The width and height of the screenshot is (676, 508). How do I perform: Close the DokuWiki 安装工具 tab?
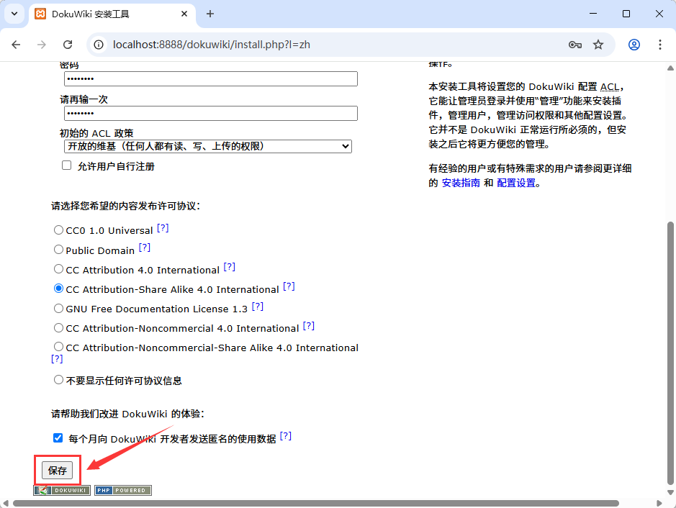(x=184, y=14)
